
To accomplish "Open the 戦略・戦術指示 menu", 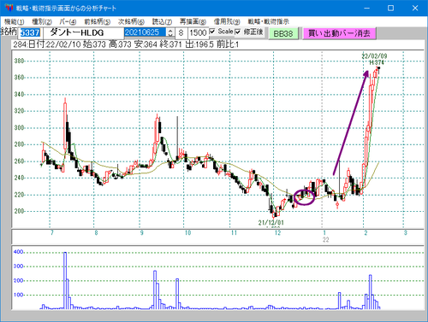I will pos(268,21).
